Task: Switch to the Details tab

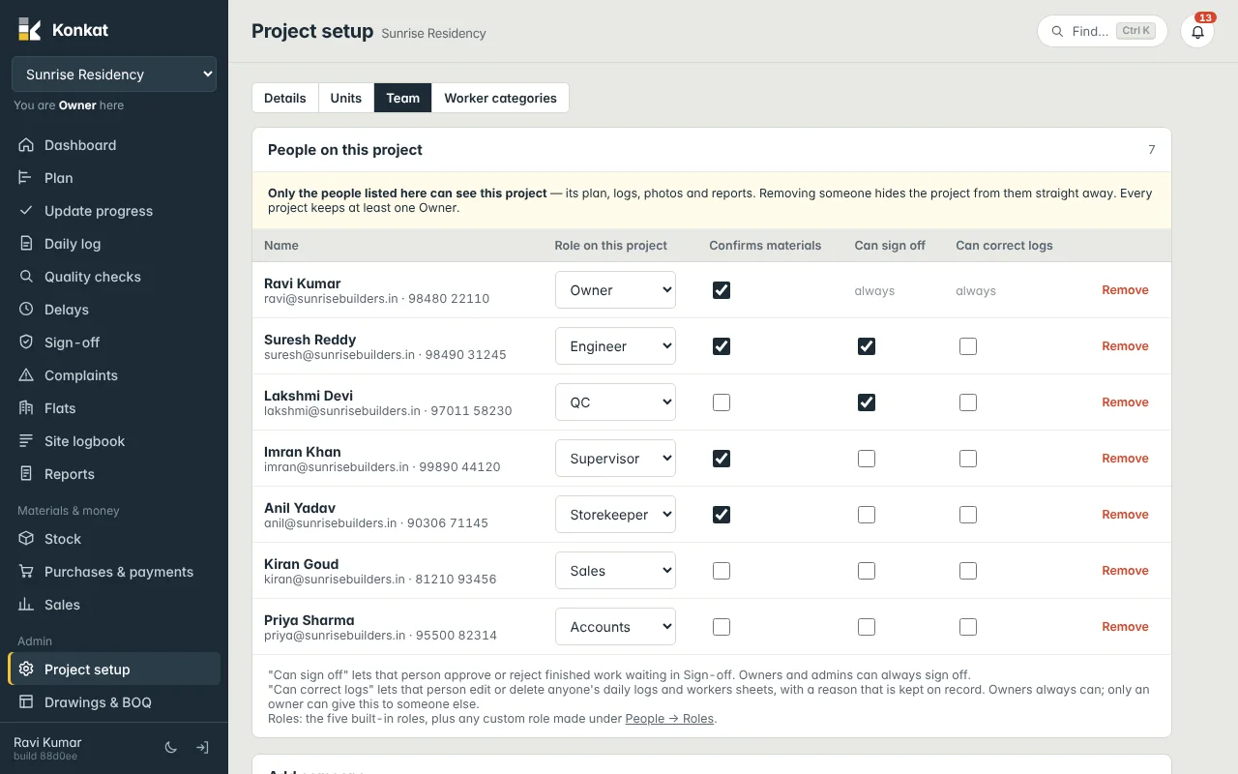Action: 285,98
